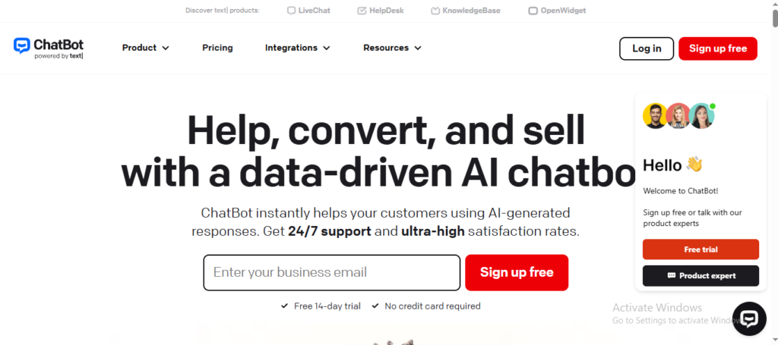Click Sign up free in header
Screen dimensions: 778x345
click(717, 49)
